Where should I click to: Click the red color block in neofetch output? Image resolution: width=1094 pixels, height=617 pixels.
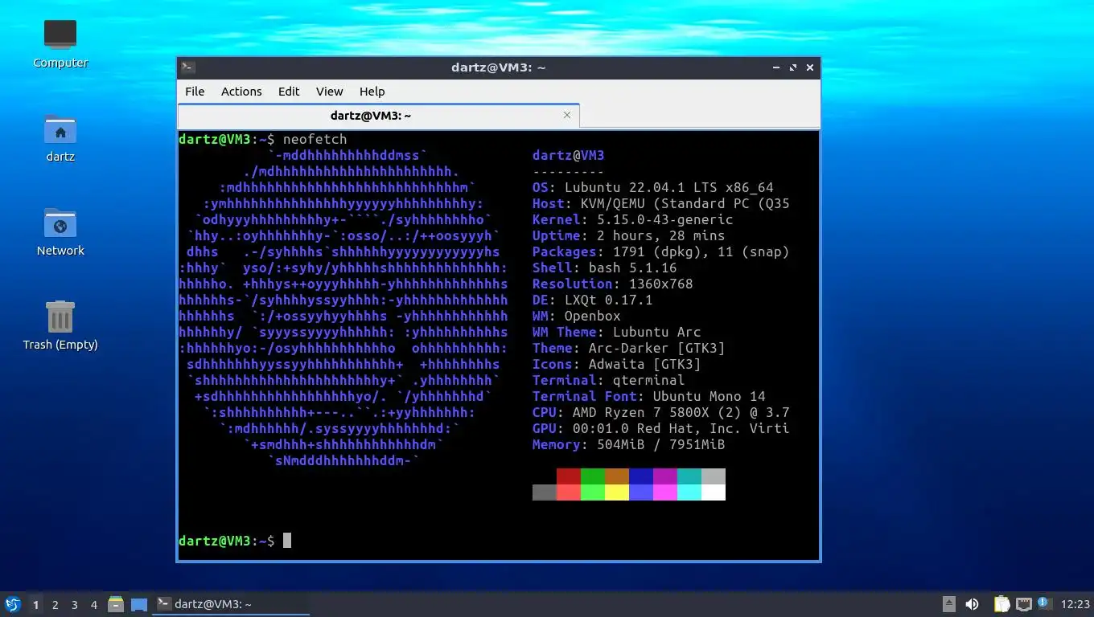tap(569, 476)
